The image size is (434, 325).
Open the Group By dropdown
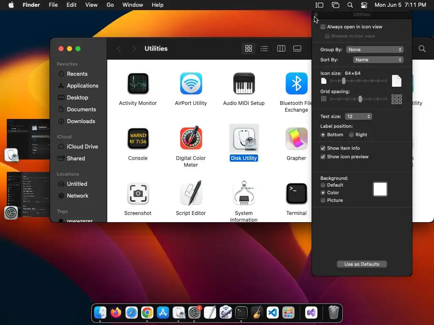tap(375, 50)
